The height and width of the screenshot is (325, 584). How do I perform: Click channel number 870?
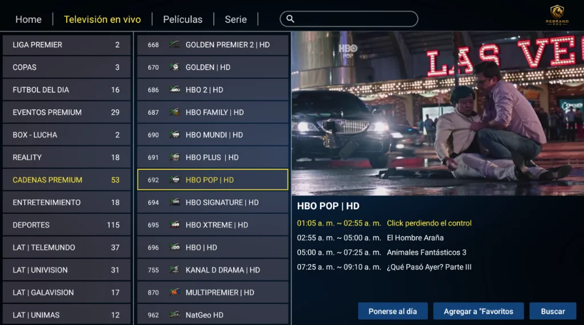(153, 292)
